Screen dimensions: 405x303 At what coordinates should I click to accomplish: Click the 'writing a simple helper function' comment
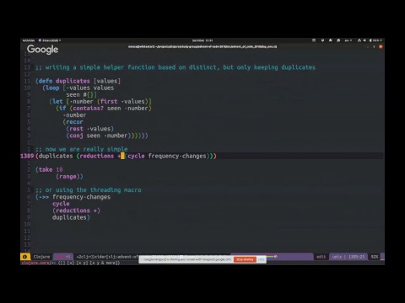pyautogui.click(x=175, y=67)
